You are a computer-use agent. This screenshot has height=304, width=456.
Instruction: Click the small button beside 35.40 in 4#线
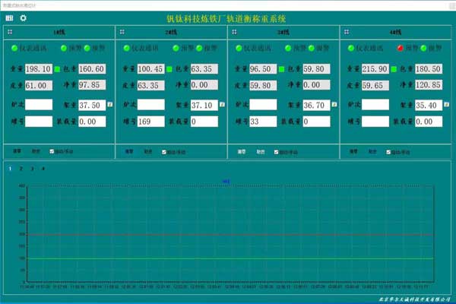point(446,104)
